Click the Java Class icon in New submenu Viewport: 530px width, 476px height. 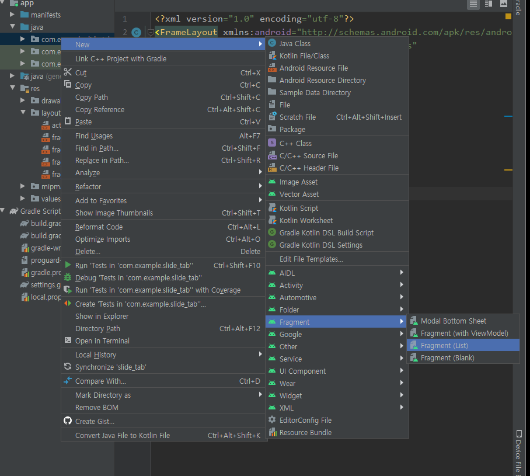coord(272,43)
